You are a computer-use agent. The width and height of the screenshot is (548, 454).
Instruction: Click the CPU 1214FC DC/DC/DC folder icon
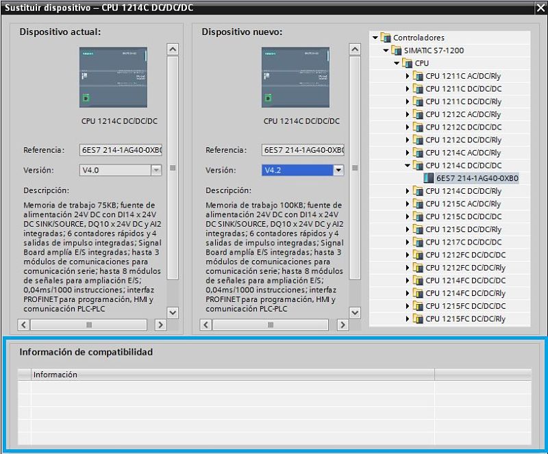[x=418, y=280]
